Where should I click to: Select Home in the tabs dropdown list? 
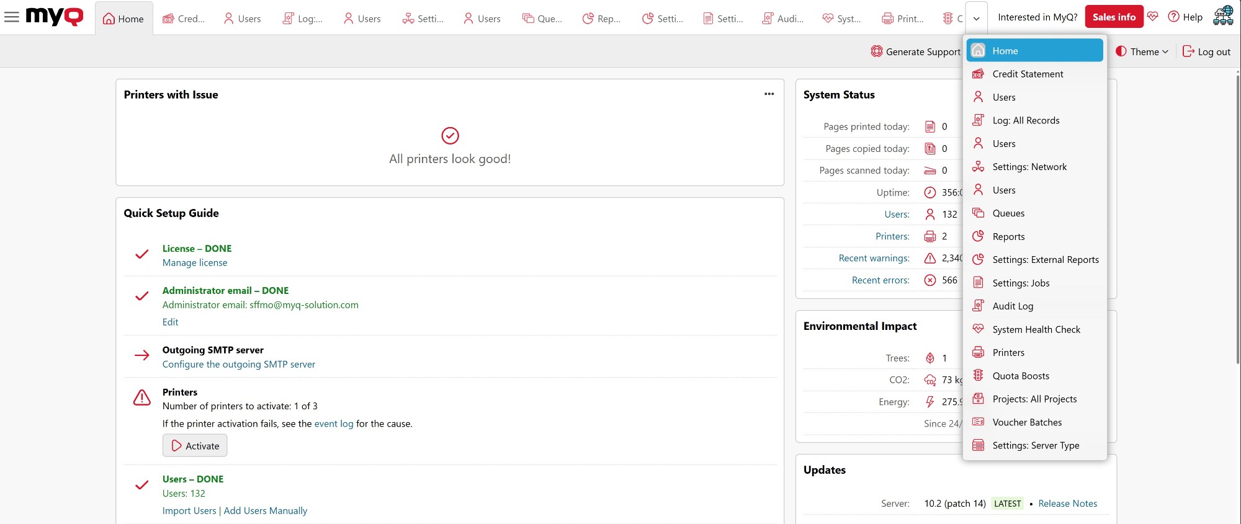1034,51
